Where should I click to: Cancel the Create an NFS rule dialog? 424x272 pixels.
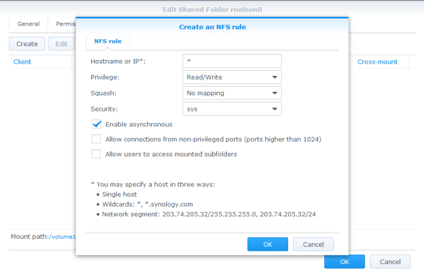point(313,244)
